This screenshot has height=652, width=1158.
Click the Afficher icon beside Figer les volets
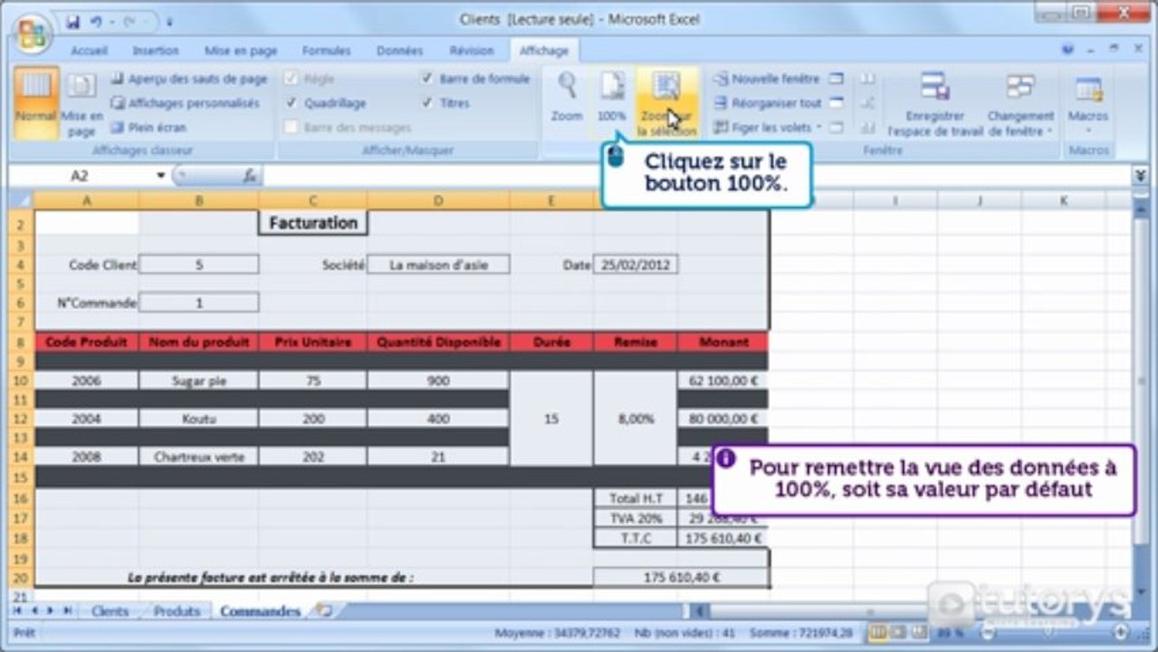tap(837, 128)
